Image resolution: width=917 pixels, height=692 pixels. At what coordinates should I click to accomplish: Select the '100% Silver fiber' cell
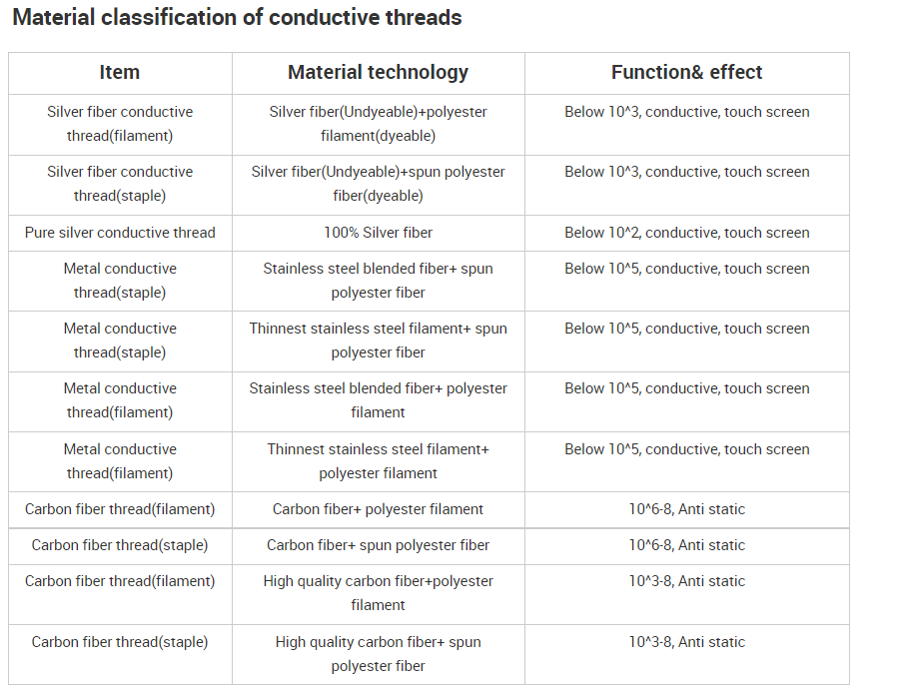378,233
